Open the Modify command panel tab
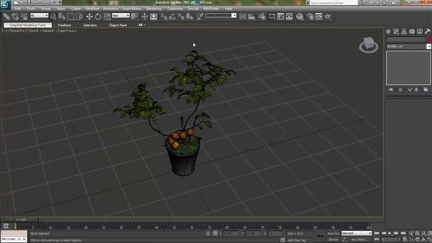Screen dimensions: 432x243 [396, 32]
